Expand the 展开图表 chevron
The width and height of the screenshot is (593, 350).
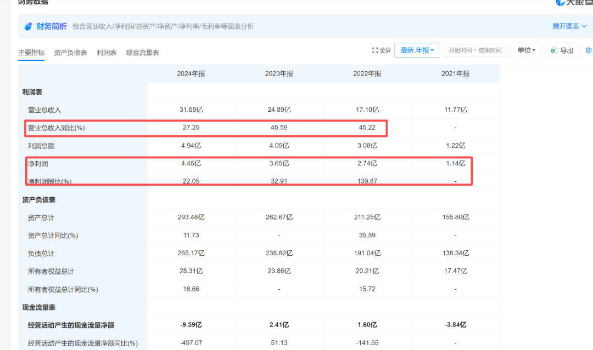[584, 26]
